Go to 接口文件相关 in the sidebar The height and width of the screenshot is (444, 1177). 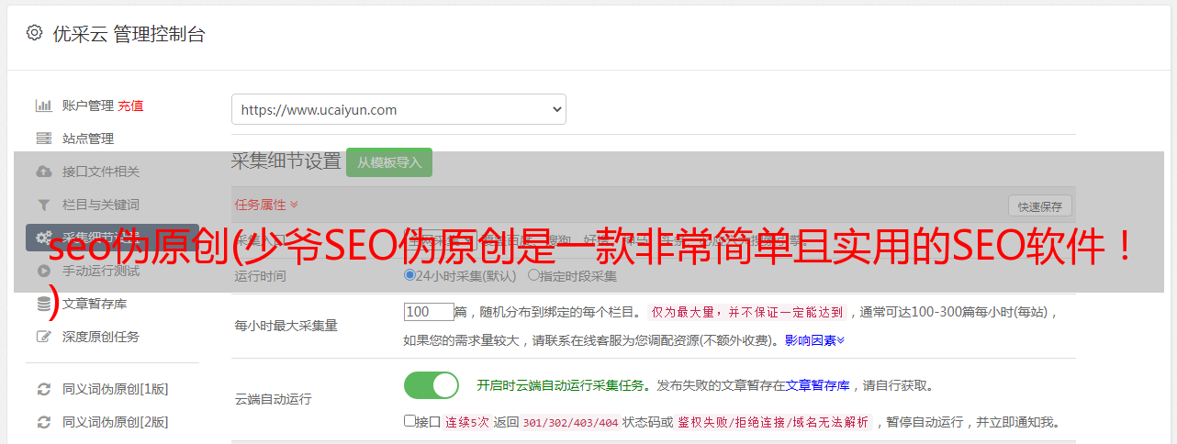101,172
